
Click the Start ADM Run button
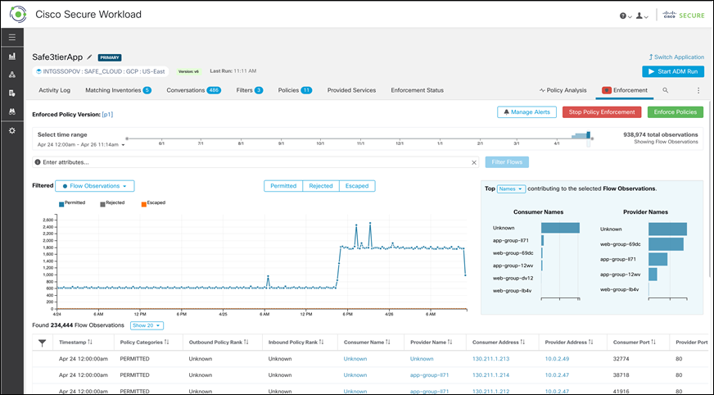coord(673,71)
